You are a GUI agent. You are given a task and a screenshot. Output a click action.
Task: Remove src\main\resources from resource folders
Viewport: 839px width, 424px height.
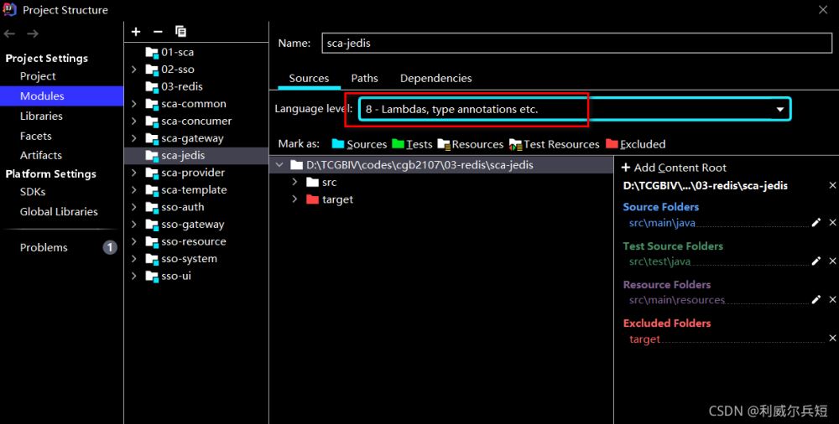[832, 299]
